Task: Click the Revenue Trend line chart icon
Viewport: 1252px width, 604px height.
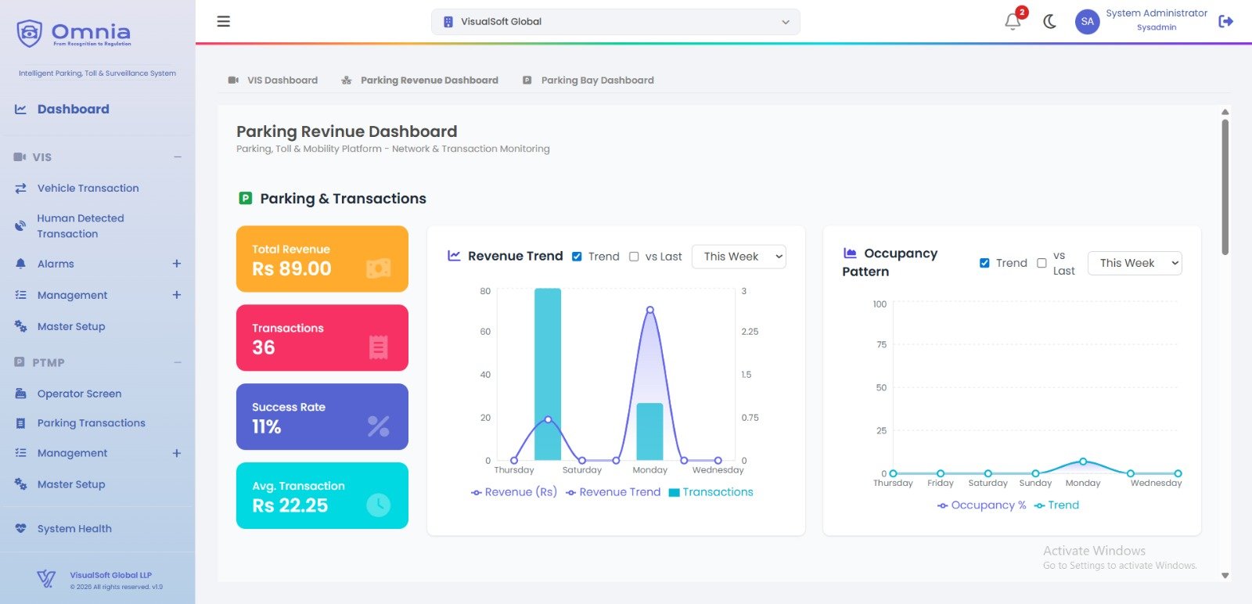Action: 454,256
